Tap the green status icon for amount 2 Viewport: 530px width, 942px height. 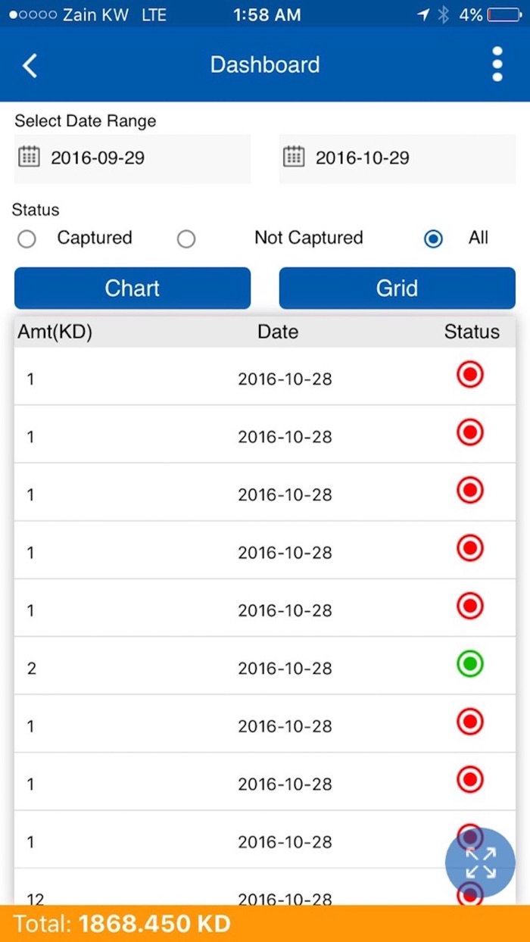469,665
